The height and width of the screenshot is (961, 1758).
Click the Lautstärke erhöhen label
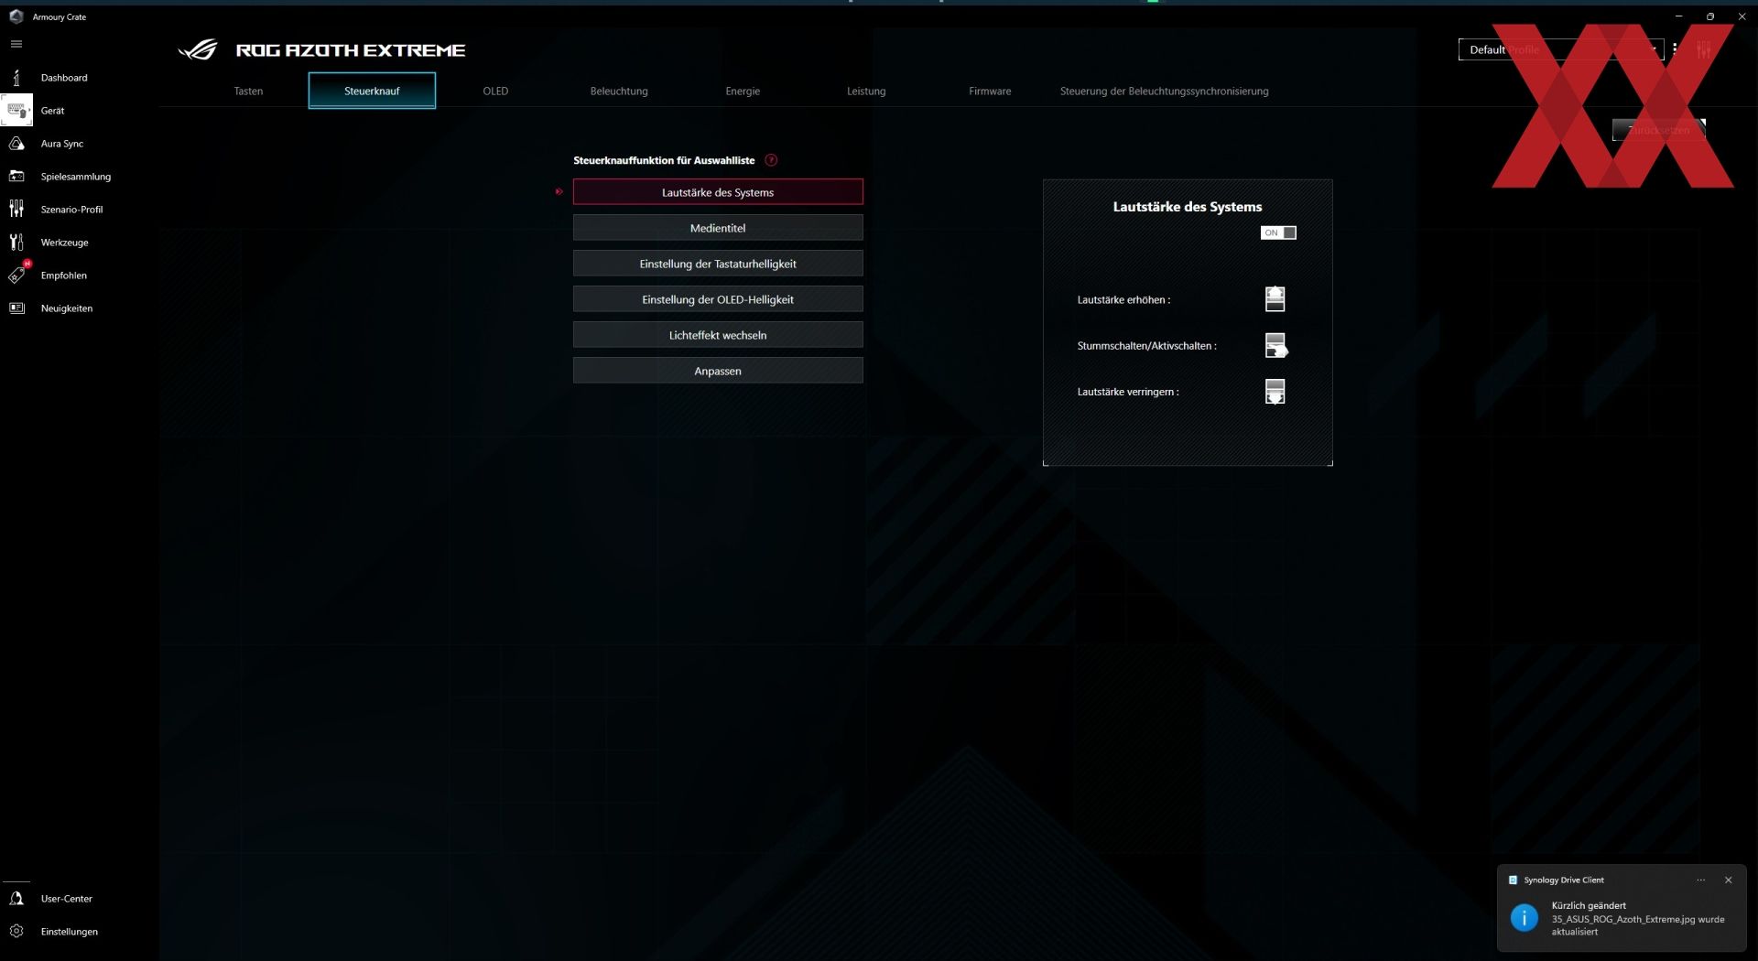1123,300
